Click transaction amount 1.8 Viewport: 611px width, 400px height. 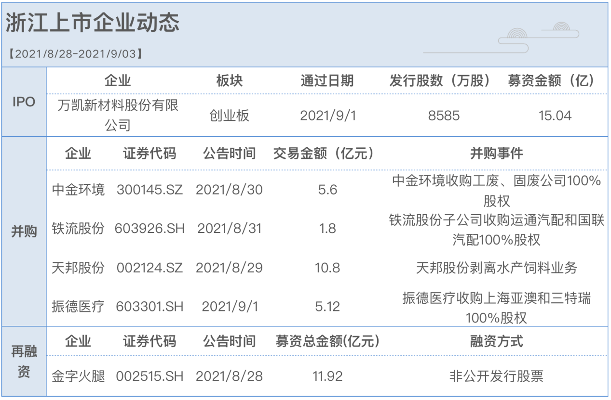(327, 229)
